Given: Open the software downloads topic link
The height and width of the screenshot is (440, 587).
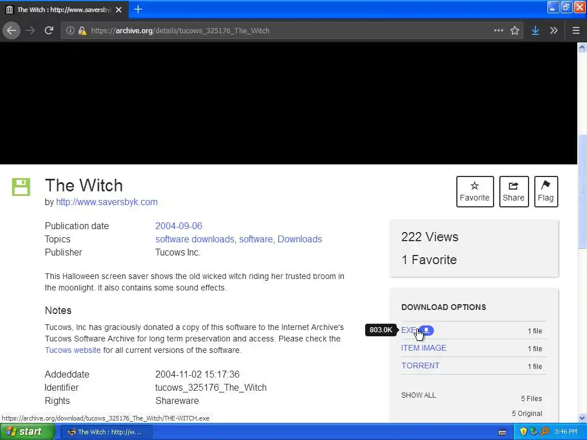Looking at the screenshot, I should tap(195, 239).
